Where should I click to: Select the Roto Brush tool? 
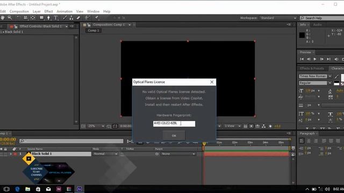87,18
